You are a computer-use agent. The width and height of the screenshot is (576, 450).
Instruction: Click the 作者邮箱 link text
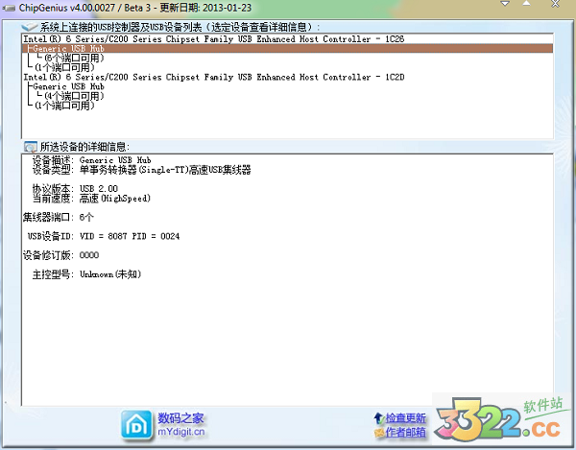[x=405, y=434]
